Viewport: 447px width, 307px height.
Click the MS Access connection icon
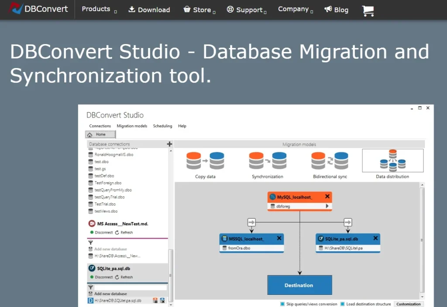[92, 224]
